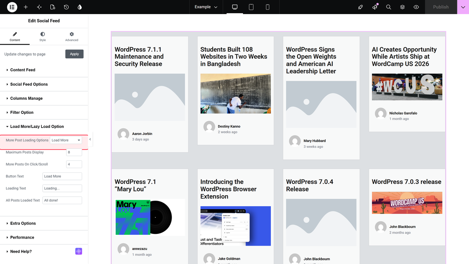
Task: Switch to tablet device preview
Action: click(x=251, y=7)
